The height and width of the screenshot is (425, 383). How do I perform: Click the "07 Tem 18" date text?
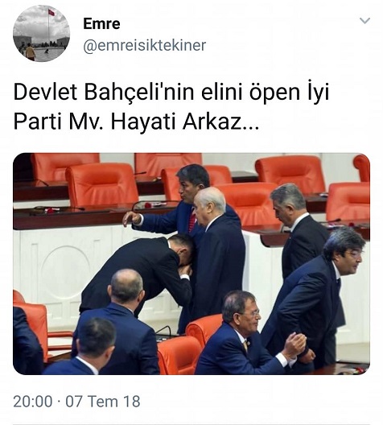103,402
